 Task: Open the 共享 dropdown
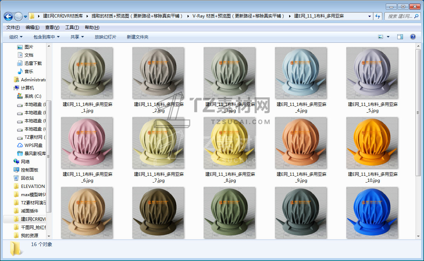pyautogui.click(x=77, y=37)
